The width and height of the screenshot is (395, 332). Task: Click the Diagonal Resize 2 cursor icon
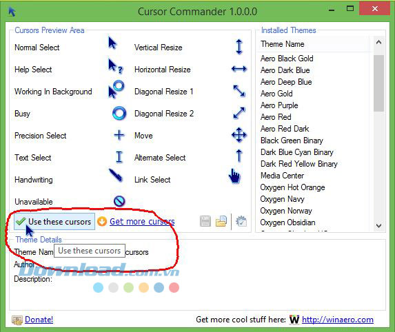(x=239, y=113)
